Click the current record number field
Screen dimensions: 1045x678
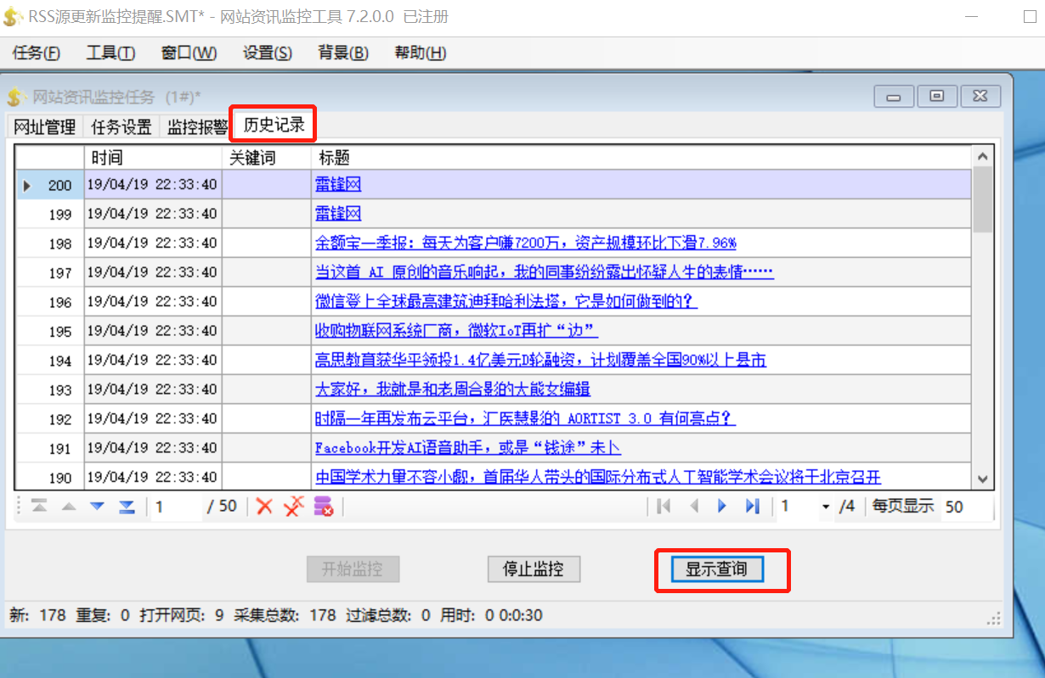(x=178, y=507)
